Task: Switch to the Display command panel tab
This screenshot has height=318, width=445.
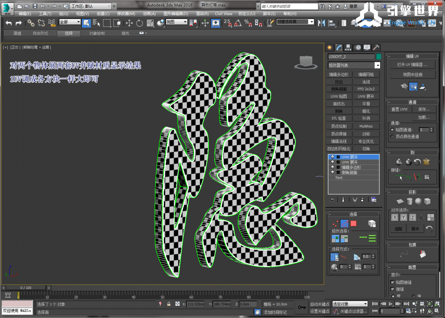Action: pyautogui.click(x=367, y=47)
